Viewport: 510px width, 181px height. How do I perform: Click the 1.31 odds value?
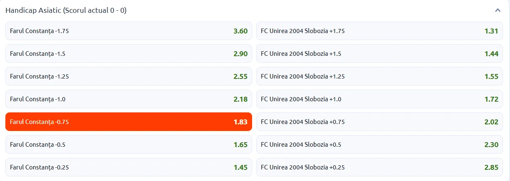tap(491, 31)
